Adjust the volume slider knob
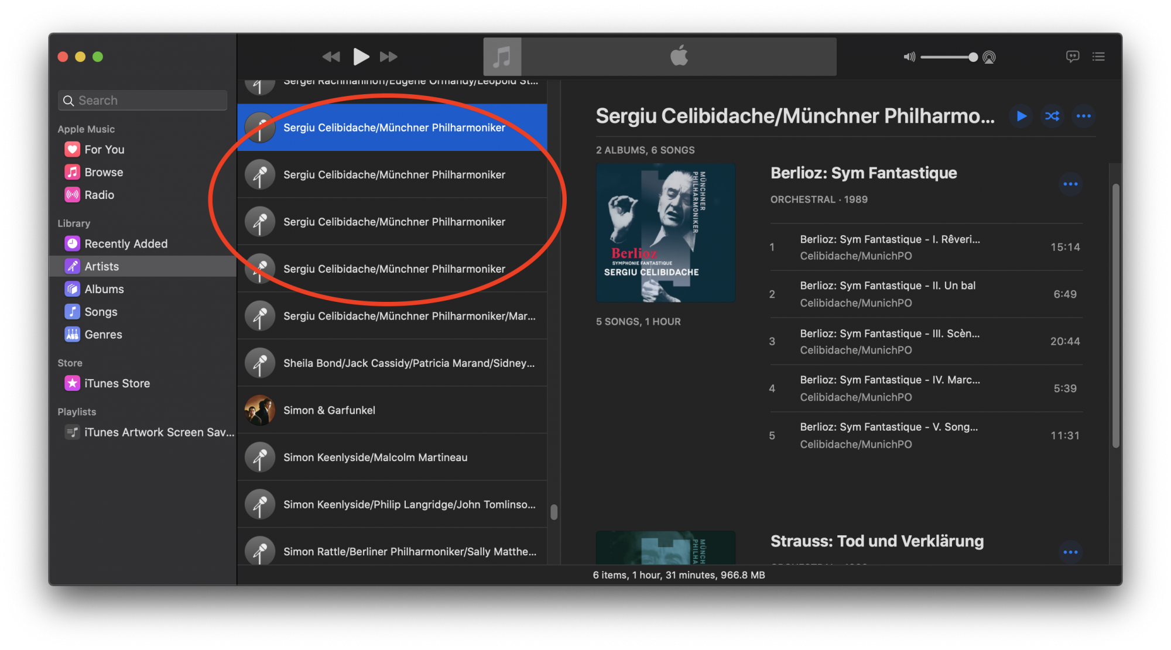 [x=973, y=57]
